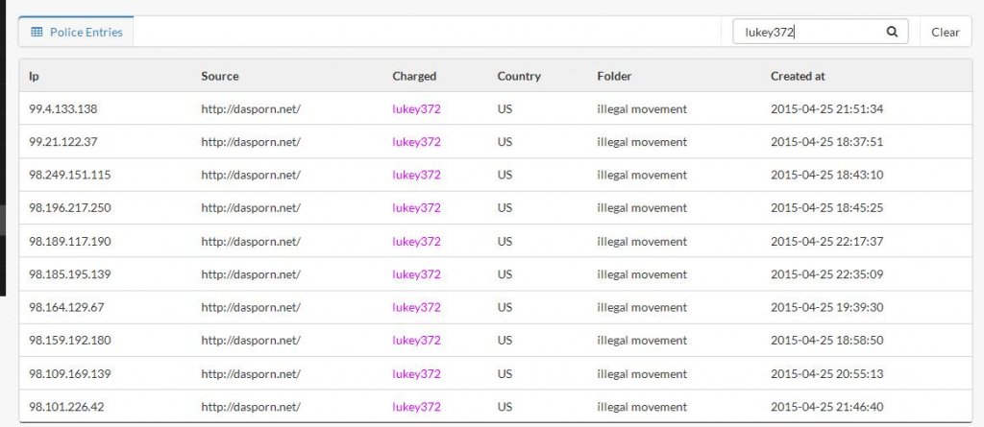Screen dimensions: 984x427
Task: Open lukey372 link for IP 99.21.122.37
Action: pos(416,142)
